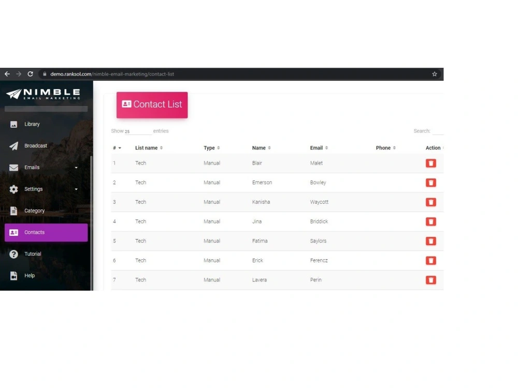
Task: Click the email cell Bowley
Action: tap(318, 183)
